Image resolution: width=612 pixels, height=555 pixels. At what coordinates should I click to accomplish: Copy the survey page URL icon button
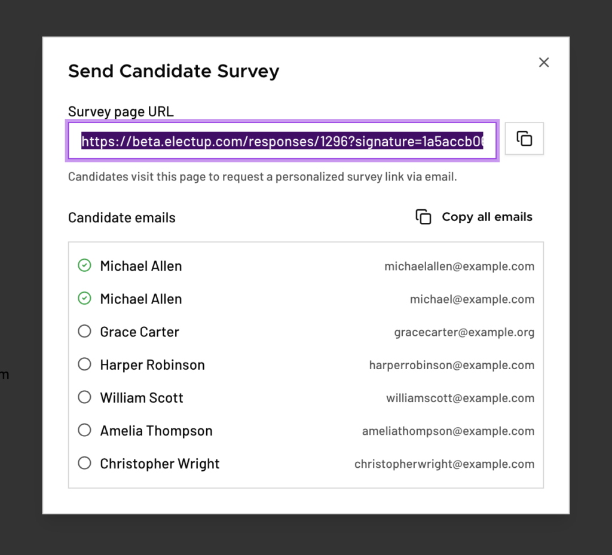[524, 139]
